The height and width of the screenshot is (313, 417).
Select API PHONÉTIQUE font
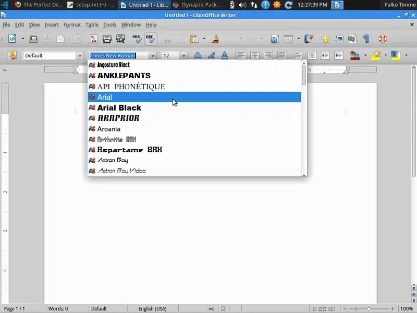pyautogui.click(x=194, y=87)
